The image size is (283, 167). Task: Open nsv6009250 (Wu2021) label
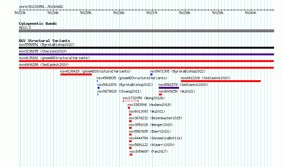pos(177,91)
